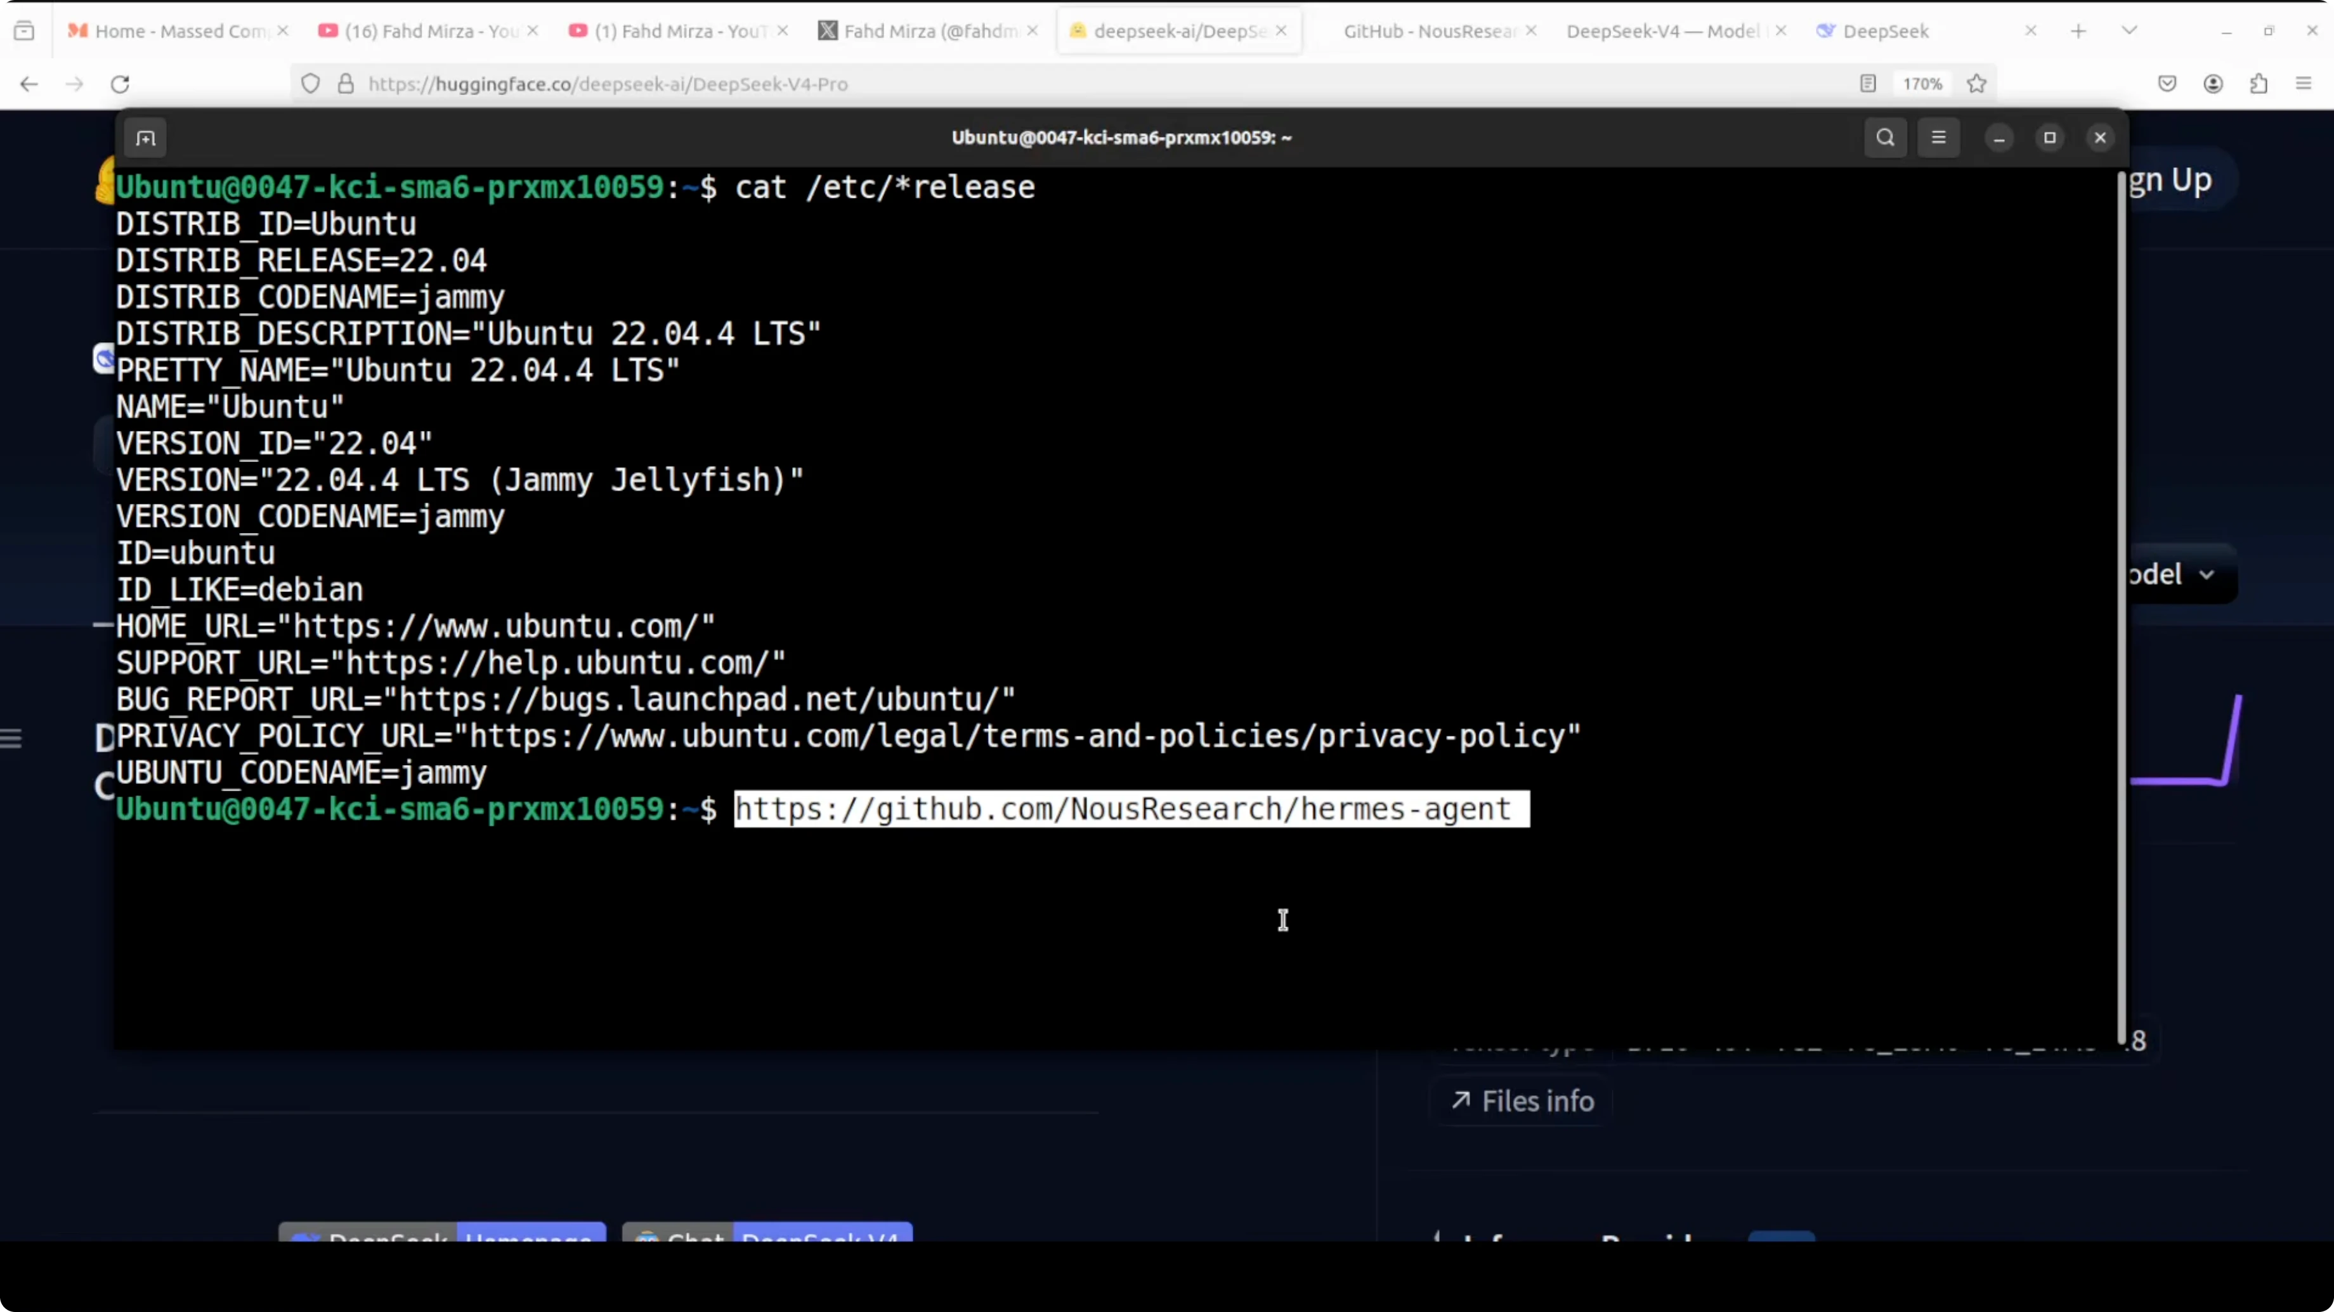Bookmark this page with star icon
This screenshot has height=1312, width=2334.
(1977, 84)
